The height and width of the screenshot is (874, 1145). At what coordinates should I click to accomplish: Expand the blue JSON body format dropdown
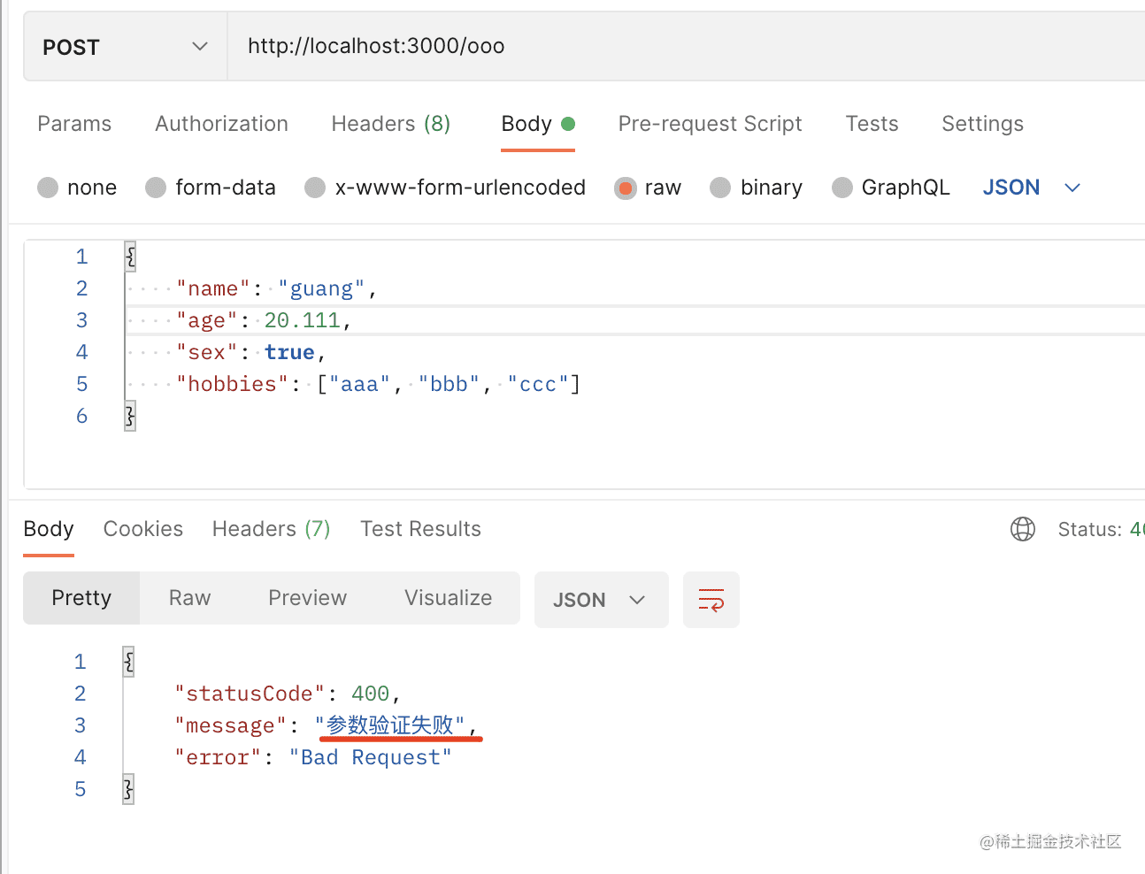point(1032,188)
